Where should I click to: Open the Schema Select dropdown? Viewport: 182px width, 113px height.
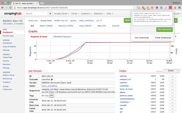tap(171, 71)
